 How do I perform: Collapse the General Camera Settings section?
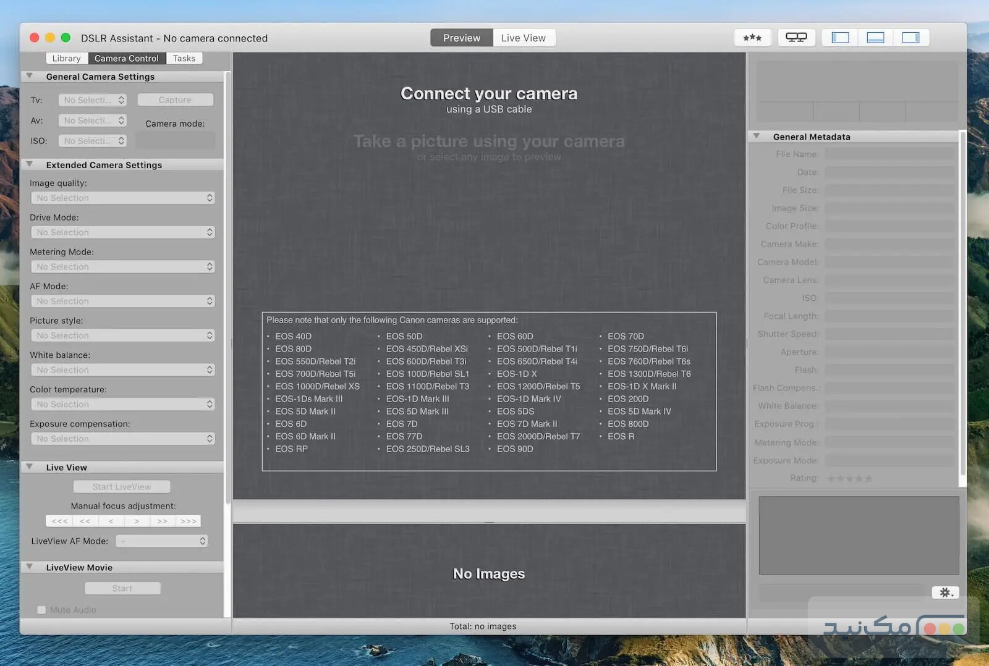coord(29,76)
